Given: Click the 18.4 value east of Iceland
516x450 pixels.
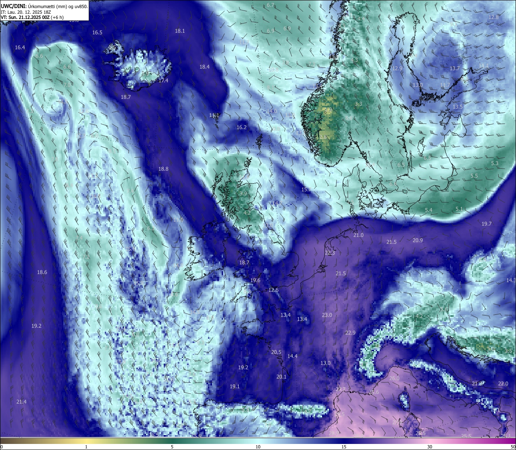Looking at the screenshot, I should coord(204,67).
